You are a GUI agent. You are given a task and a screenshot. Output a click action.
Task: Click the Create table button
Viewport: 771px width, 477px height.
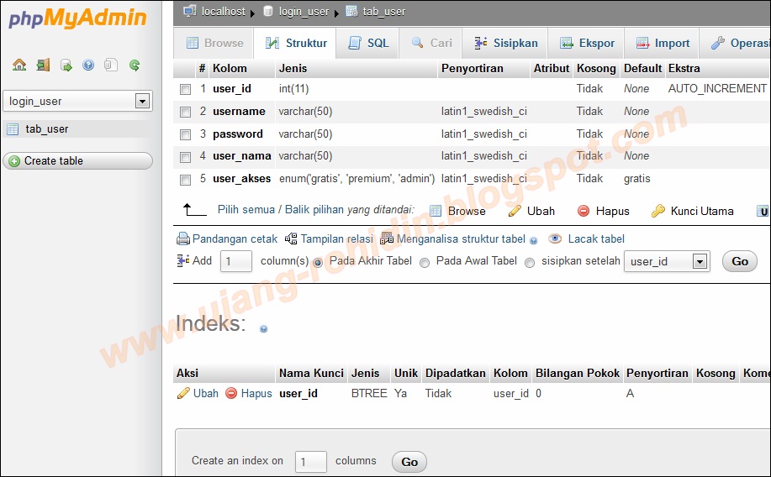[x=77, y=161]
